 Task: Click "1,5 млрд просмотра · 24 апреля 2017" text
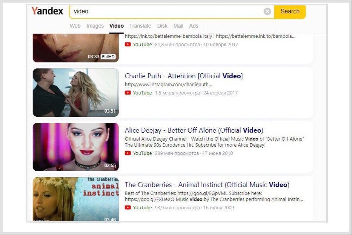pos(196,93)
